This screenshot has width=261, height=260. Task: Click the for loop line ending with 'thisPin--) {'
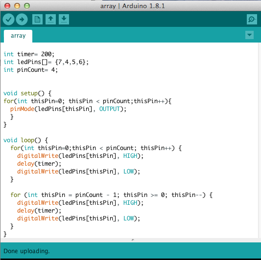112,195
